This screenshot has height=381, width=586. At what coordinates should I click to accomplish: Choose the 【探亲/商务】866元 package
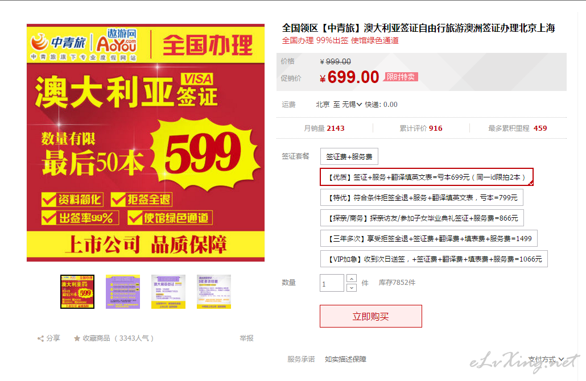click(422, 218)
